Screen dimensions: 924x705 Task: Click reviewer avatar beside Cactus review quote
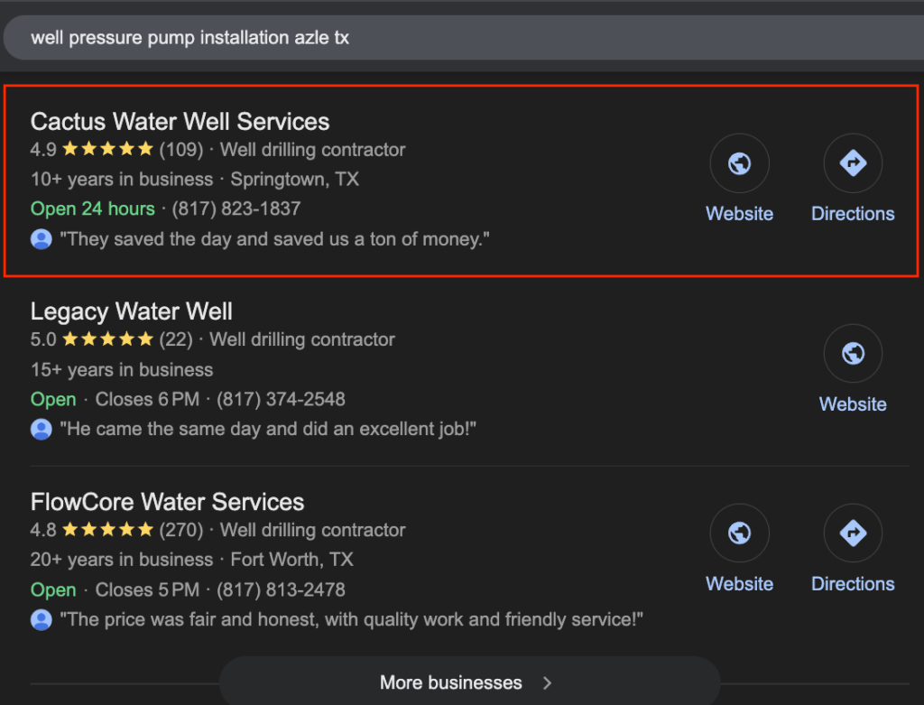[42, 239]
